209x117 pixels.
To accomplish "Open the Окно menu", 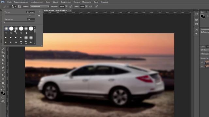I will tap(96, 2).
